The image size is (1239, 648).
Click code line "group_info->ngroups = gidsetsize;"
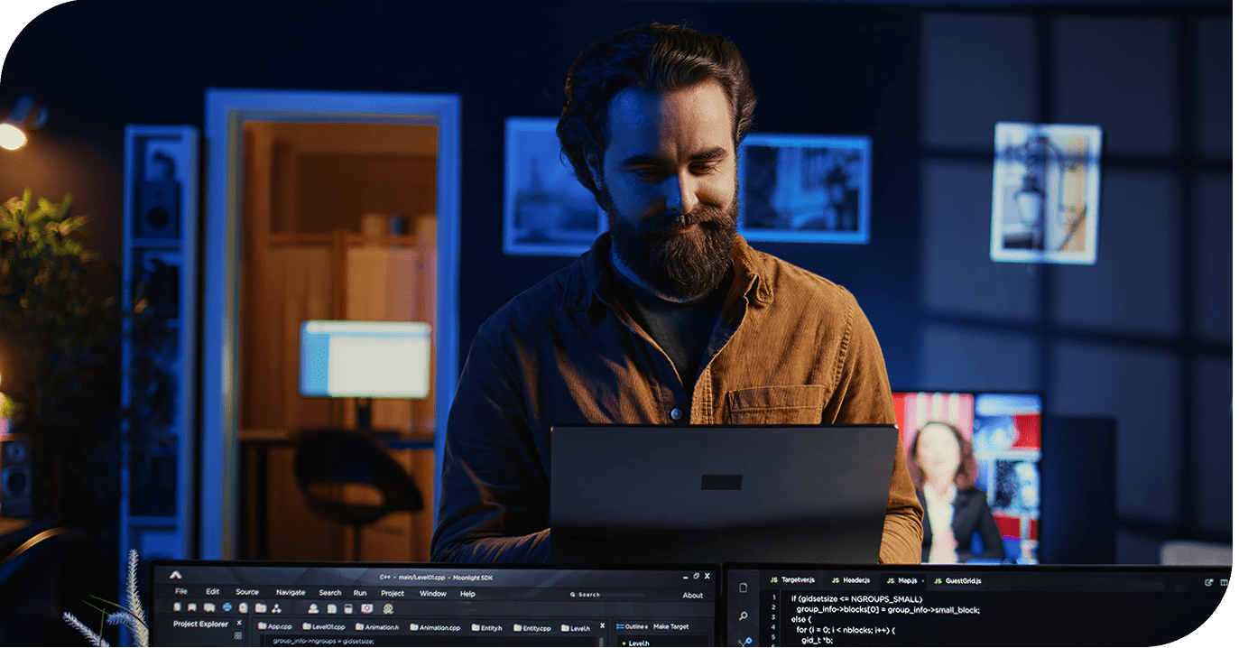[x=323, y=642]
